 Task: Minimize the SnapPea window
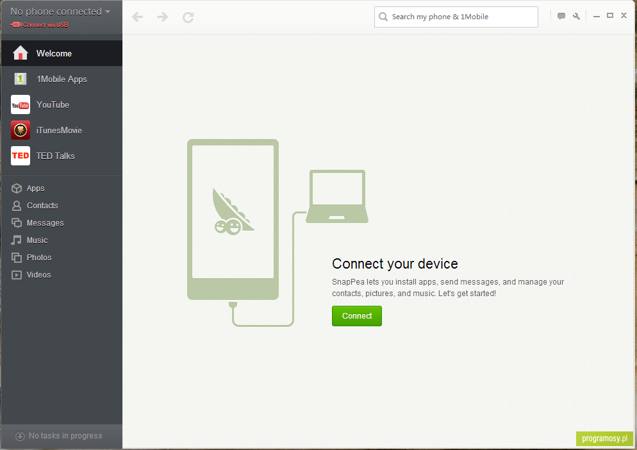(597, 16)
